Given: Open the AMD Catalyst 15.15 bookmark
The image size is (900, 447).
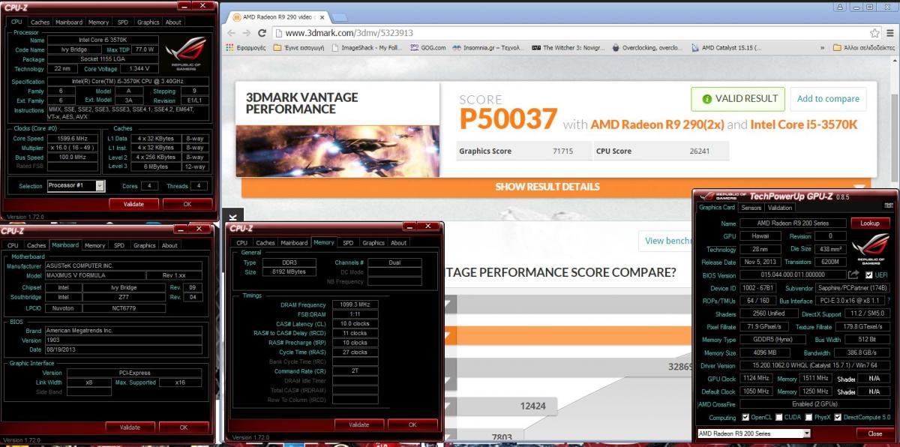Looking at the screenshot, I should [726, 47].
